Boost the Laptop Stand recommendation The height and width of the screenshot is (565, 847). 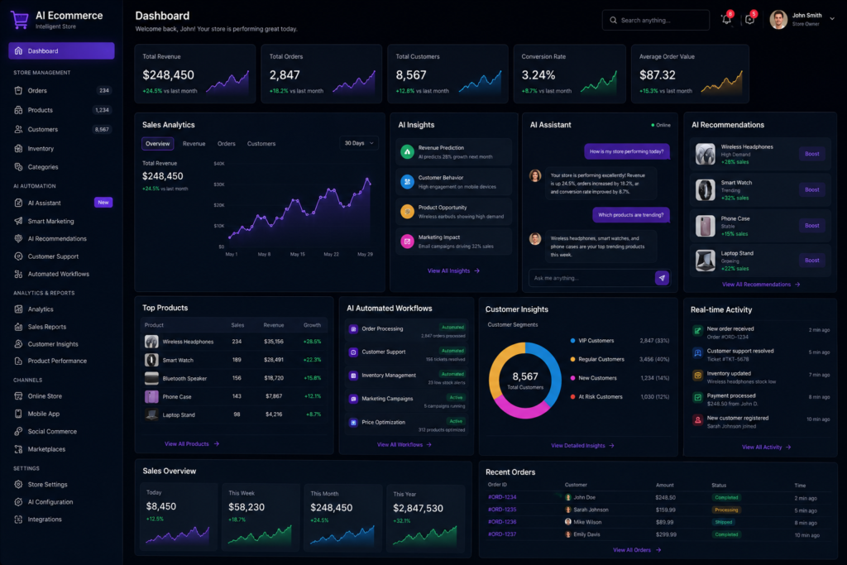pyautogui.click(x=812, y=261)
